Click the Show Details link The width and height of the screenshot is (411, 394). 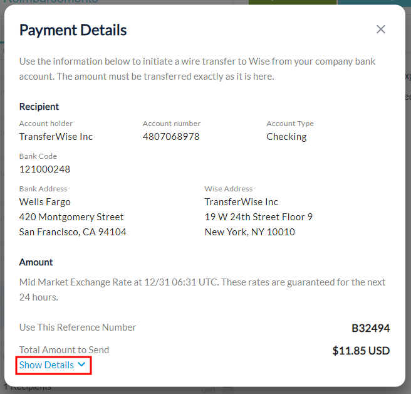(x=46, y=365)
